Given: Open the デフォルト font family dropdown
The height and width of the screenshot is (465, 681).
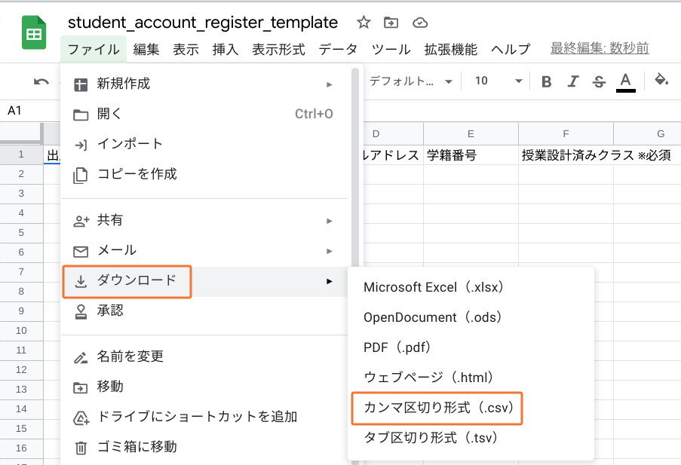Looking at the screenshot, I should pos(410,81).
